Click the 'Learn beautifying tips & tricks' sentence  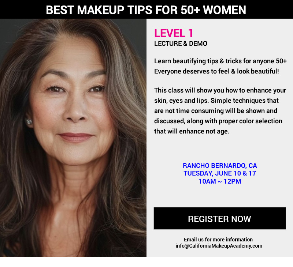pyautogui.click(x=220, y=61)
